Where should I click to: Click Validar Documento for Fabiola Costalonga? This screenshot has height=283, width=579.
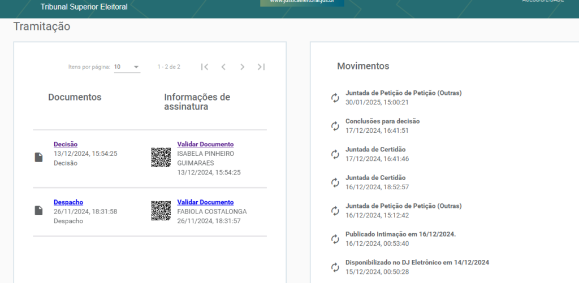205,202
